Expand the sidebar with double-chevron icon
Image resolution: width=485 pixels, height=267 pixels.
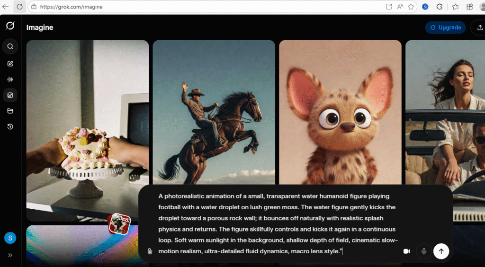click(10, 255)
